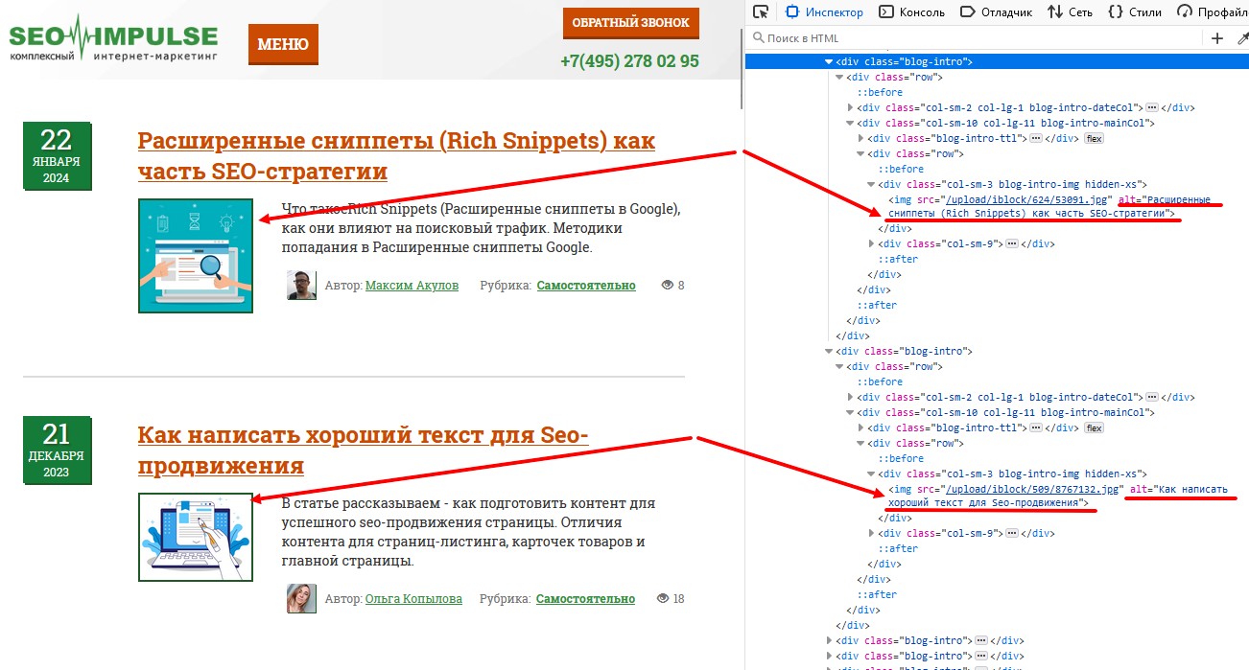Viewport: 1249px width, 670px height.
Task: Click Ольга Копылова's author avatar
Action: [301, 598]
